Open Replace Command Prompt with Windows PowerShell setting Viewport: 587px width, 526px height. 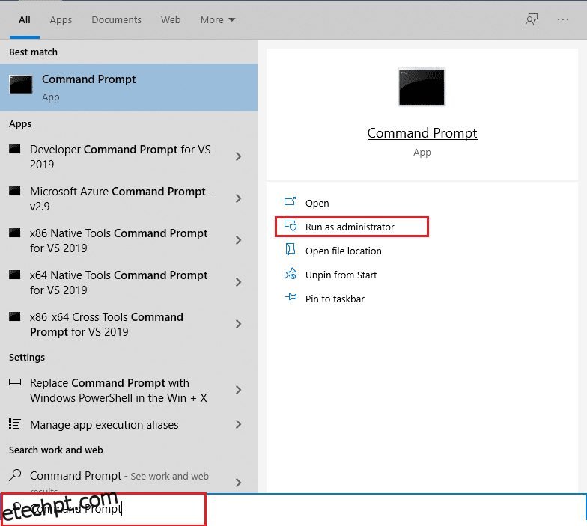tap(129, 391)
